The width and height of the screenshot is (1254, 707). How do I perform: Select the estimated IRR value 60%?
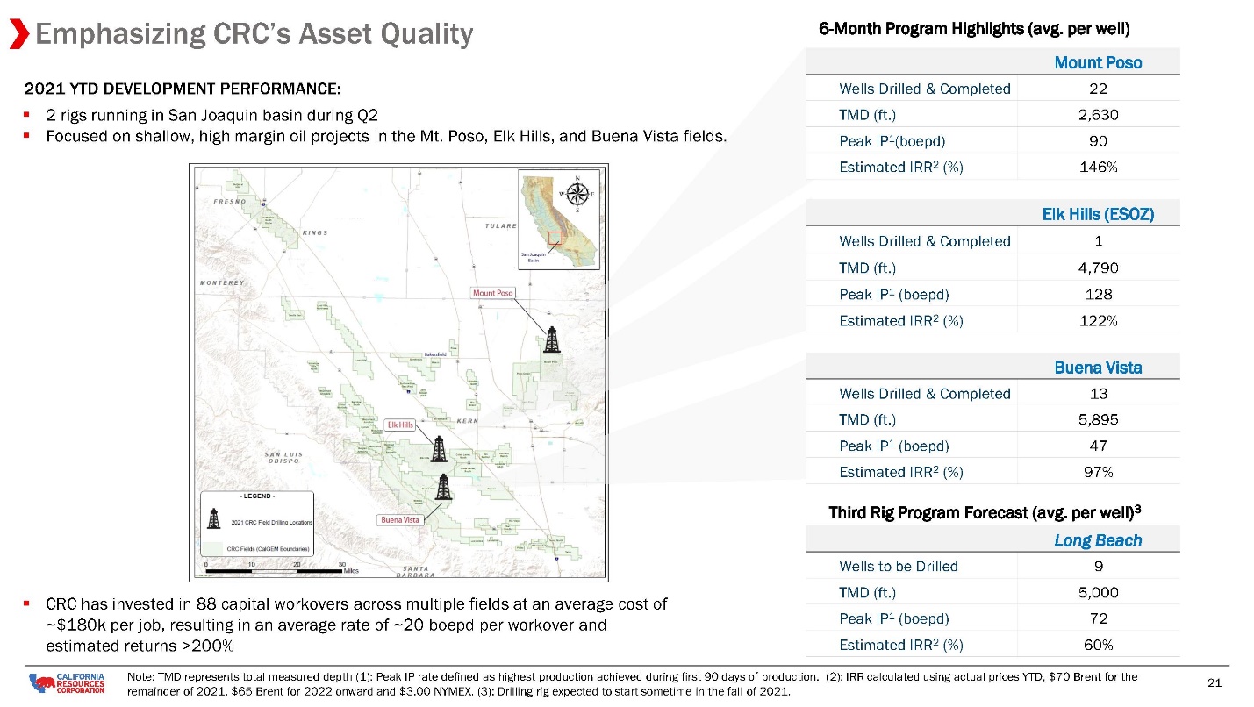pyautogui.click(x=1098, y=645)
